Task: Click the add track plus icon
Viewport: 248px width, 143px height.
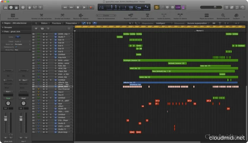Action: [x=36, y=28]
